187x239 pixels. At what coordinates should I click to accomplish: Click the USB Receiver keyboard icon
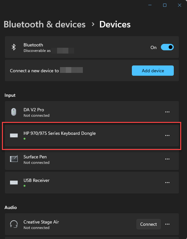14,183
